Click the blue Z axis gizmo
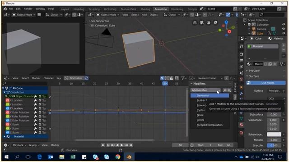 point(226,22)
